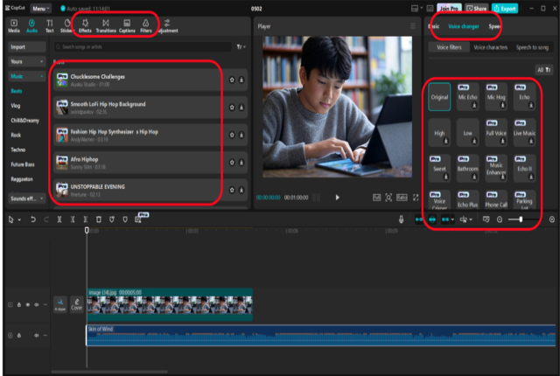Select the Techno music category
The width and height of the screenshot is (560, 376).
18,150
